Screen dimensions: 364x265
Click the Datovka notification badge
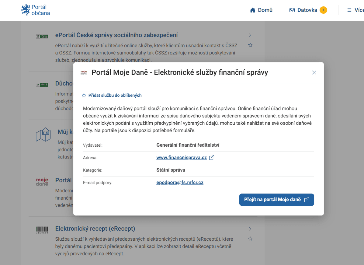pos(323,10)
